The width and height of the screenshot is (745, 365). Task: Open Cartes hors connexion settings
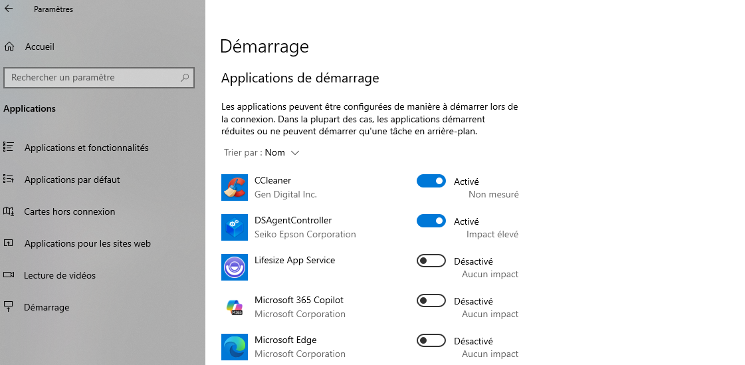coord(70,211)
